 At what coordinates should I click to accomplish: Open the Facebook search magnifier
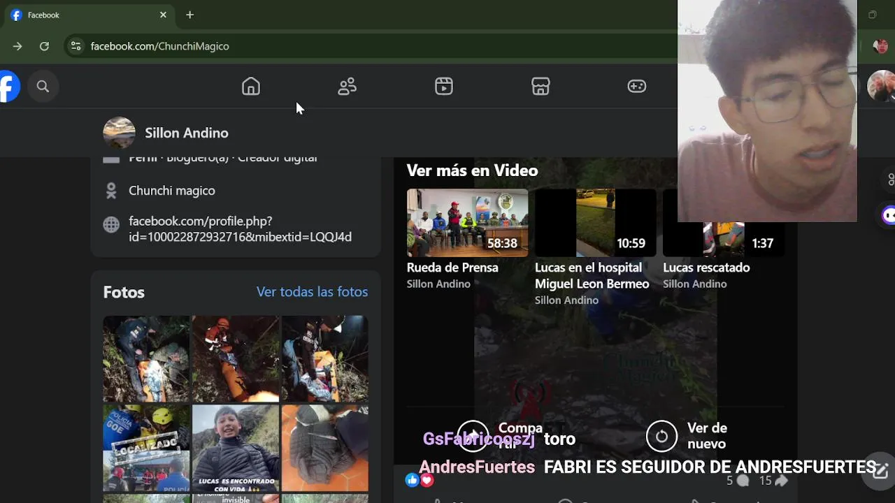[x=43, y=87]
